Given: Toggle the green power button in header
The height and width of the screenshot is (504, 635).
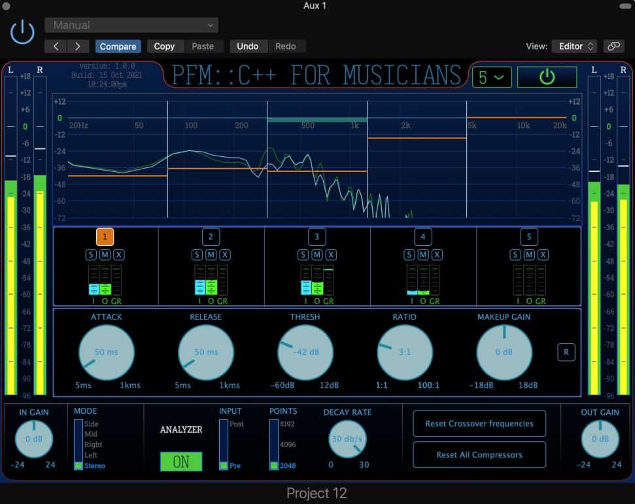Looking at the screenshot, I should [547, 77].
